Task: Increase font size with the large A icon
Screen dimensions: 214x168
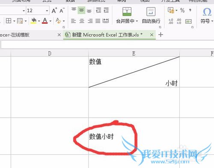Action: coord(54,10)
